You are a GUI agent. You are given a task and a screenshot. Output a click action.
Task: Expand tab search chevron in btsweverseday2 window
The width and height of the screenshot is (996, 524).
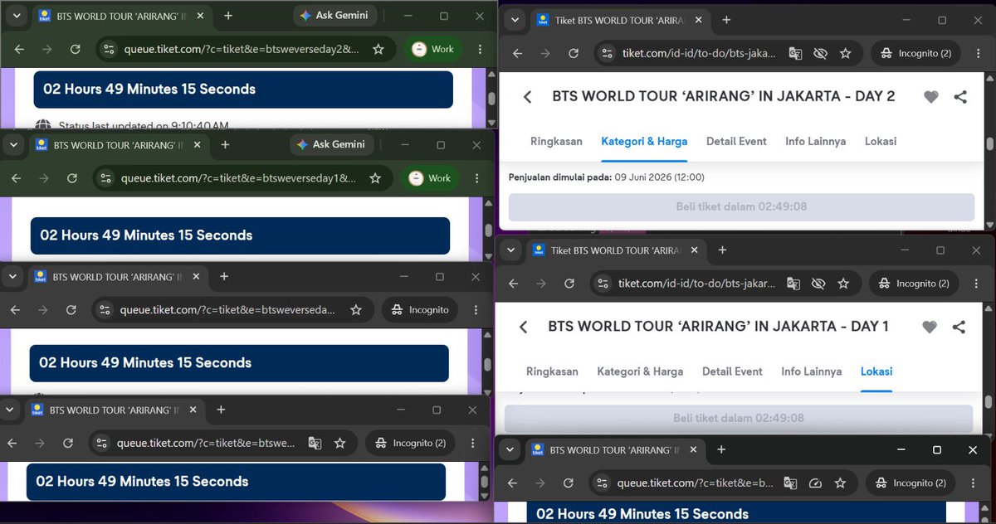pyautogui.click(x=17, y=16)
